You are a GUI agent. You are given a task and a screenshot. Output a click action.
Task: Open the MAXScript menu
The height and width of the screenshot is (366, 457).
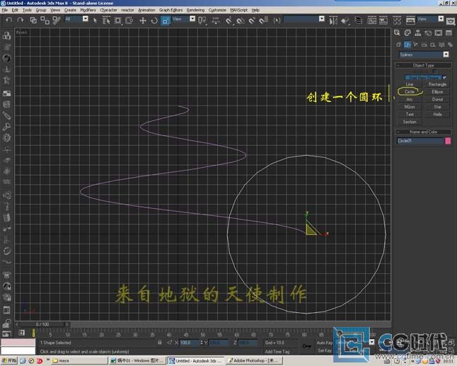coord(238,10)
